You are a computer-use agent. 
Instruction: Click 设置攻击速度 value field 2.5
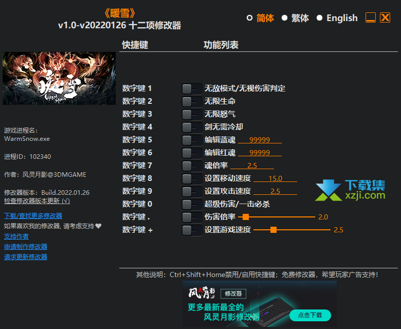tap(275, 191)
